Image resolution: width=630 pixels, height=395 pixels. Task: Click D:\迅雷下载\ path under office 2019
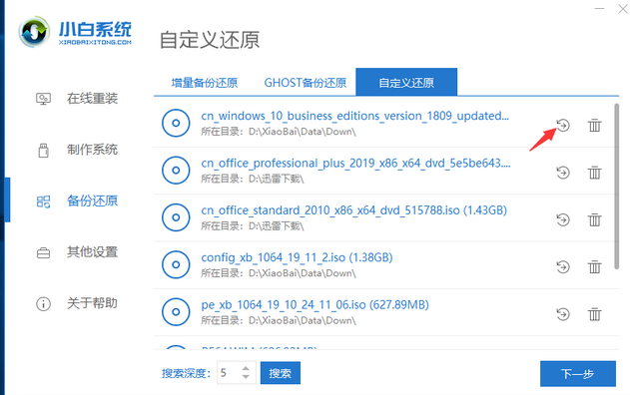coord(276,179)
